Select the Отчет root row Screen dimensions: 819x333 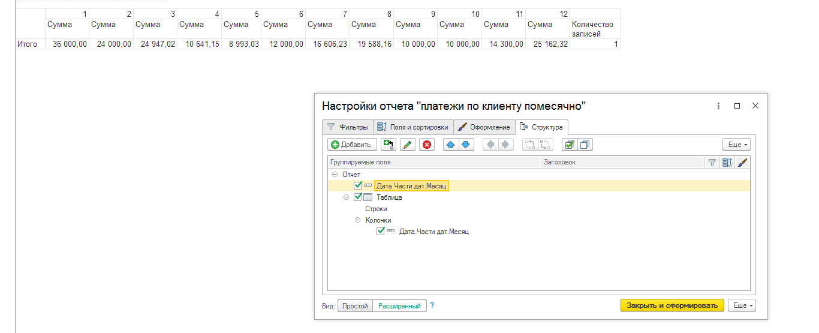(x=351, y=175)
